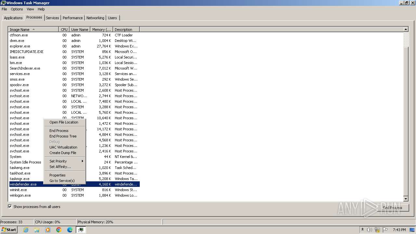Choose Properties in context menu
416x234 pixels.
pos(65,175)
